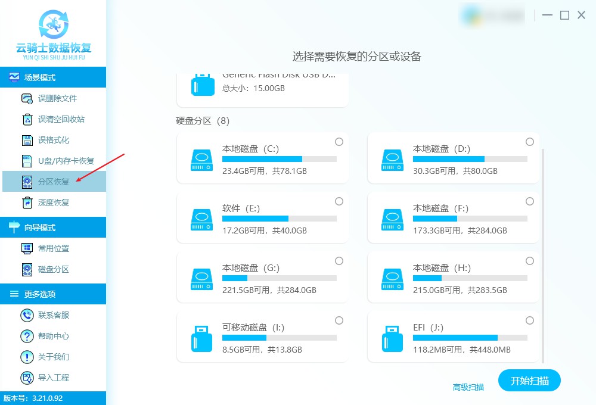Click the 磁盘分区 icon
This screenshot has width=596, height=405.
pos(27,269)
